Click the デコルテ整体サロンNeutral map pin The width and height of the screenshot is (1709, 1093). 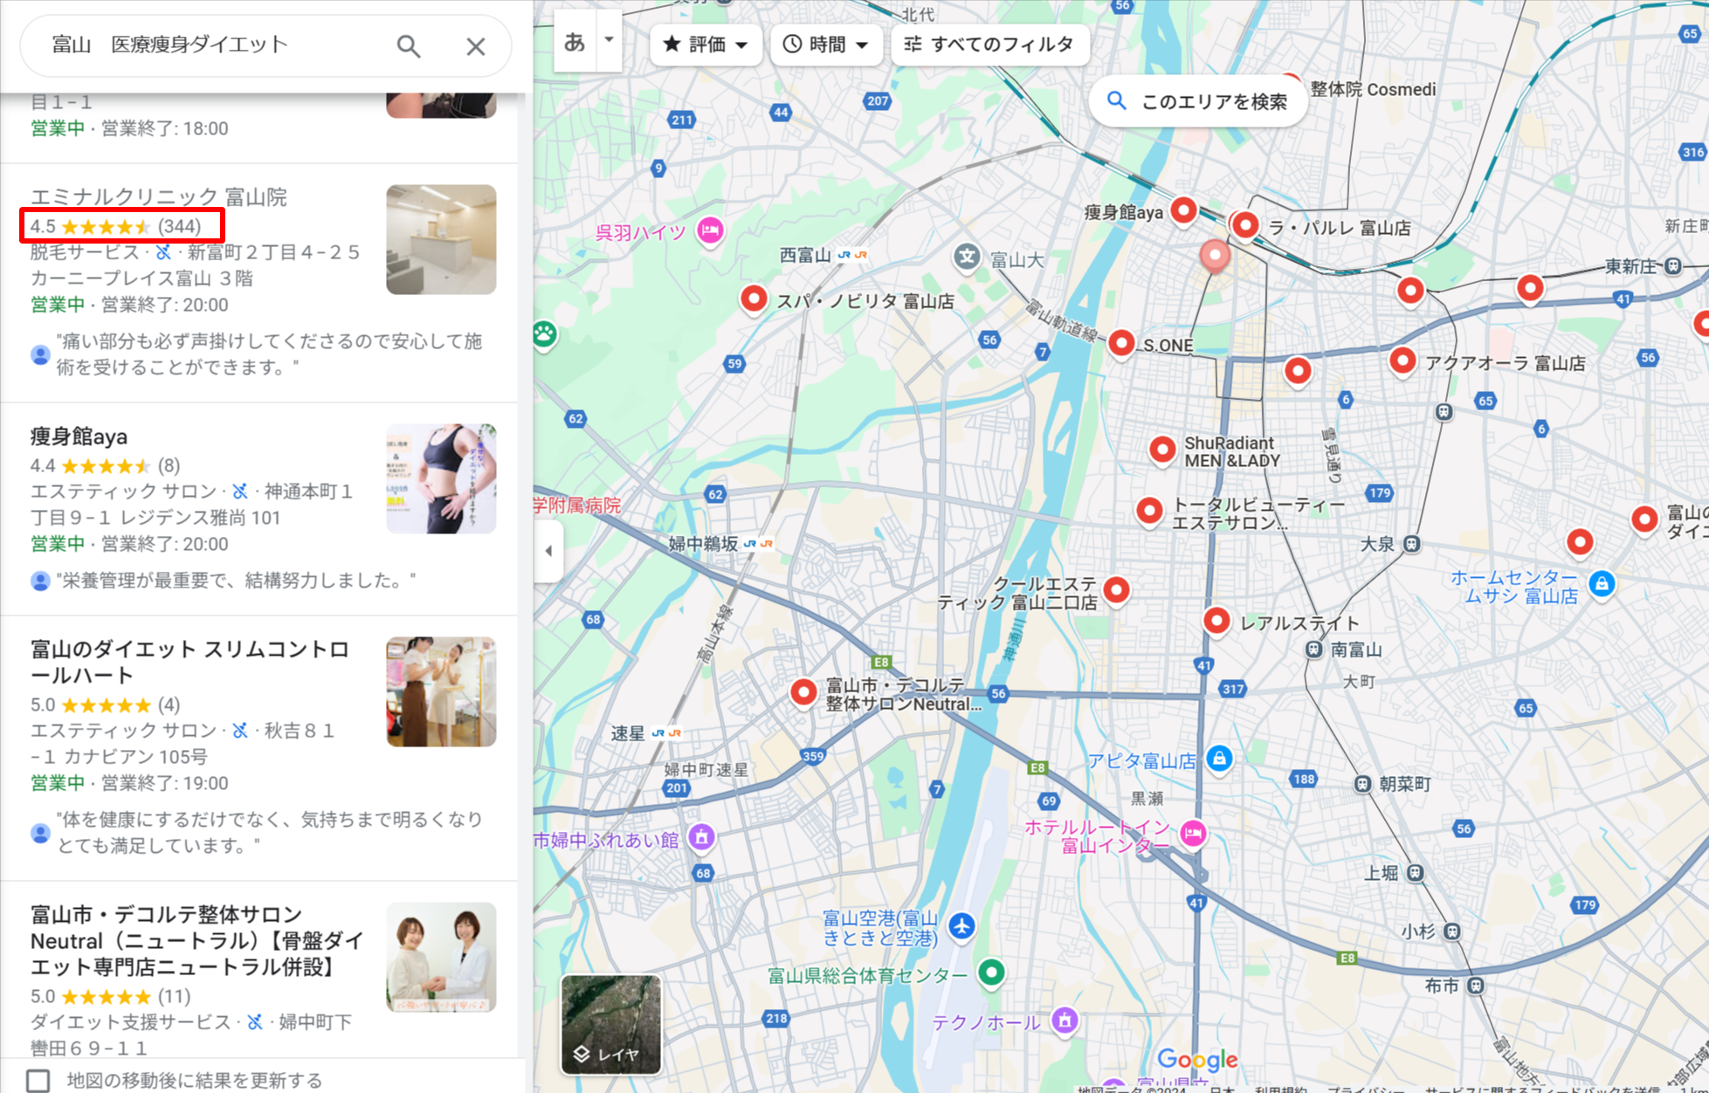[803, 692]
